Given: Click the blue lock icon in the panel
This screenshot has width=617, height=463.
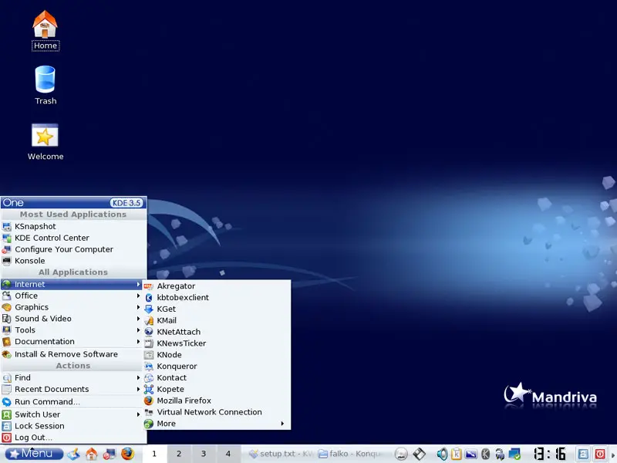Looking at the screenshot, I should click(x=583, y=454).
